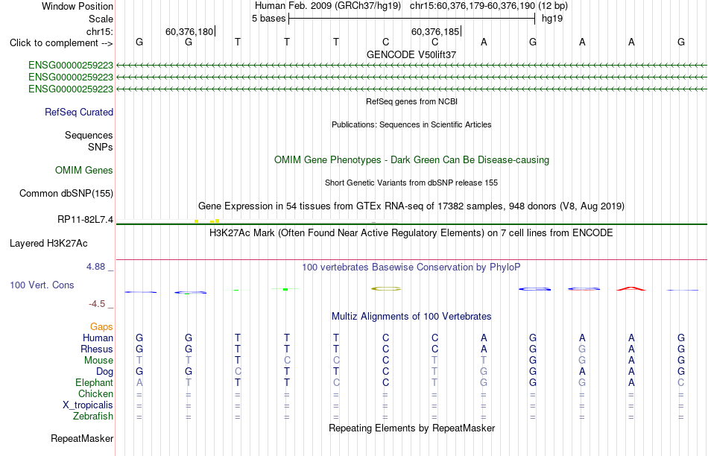Viewport: 708px width, 456px height.
Task: Click the RP11-82L7.4 GTEx gene label
Action: (86, 219)
